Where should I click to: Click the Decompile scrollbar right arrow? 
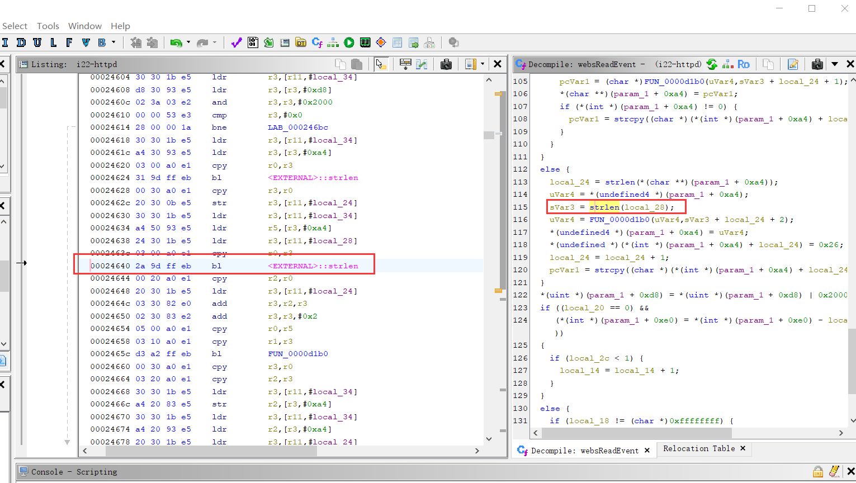[x=841, y=433]
